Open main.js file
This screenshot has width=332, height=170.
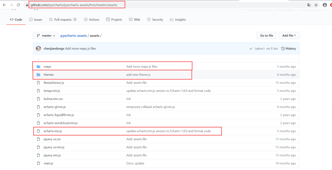pos(49,163)
